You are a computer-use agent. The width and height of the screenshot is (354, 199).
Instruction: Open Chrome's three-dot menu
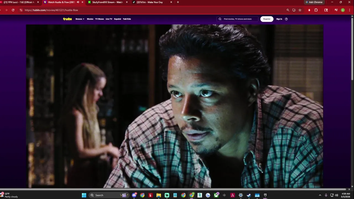pyautogui.click(x=349, y=10)
